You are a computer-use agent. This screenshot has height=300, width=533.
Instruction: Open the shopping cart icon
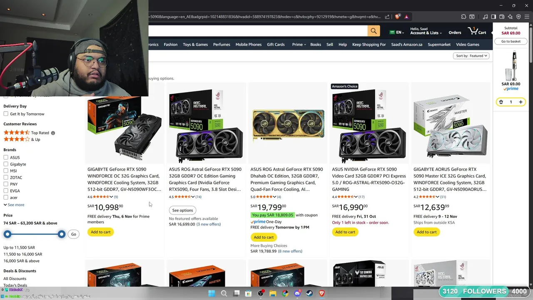477,31
